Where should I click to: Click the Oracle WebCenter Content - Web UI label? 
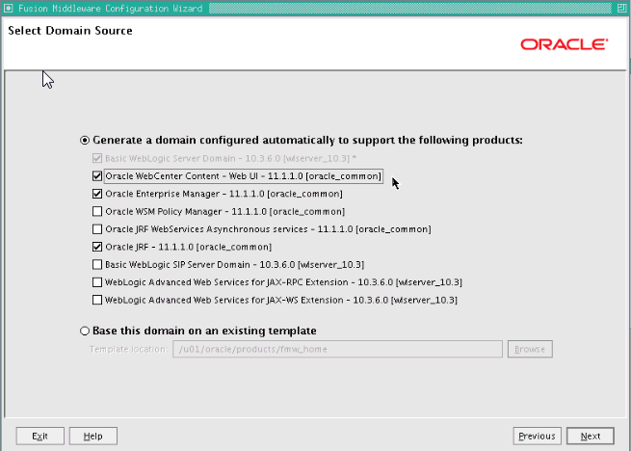pos(243,176)
